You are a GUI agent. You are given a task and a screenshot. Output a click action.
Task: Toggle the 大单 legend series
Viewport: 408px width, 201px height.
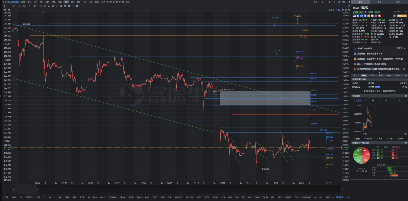[379, 139]
